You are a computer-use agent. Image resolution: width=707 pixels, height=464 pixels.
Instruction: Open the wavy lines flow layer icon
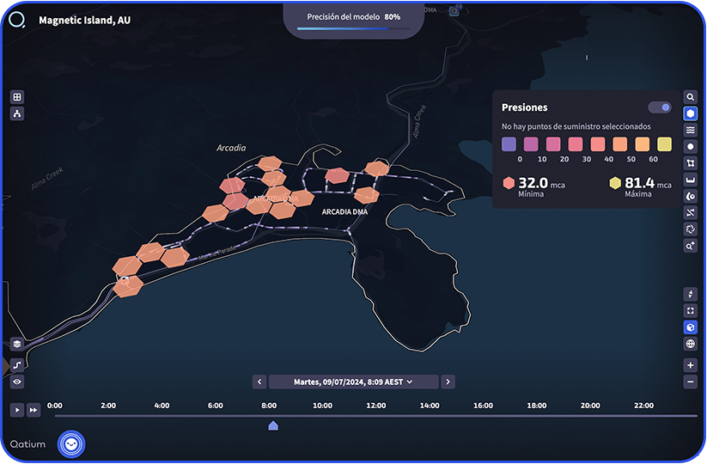click(x=690, y=130)
